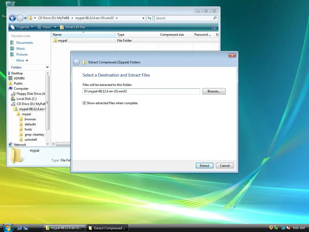Click the Cancel button in dialog

coord(225,165)
